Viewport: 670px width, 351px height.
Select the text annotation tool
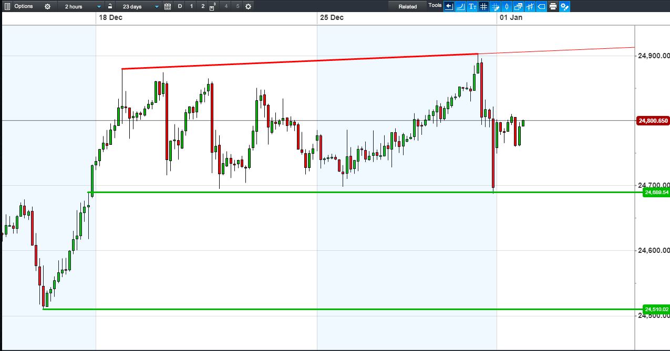click(x=472, y=6)
